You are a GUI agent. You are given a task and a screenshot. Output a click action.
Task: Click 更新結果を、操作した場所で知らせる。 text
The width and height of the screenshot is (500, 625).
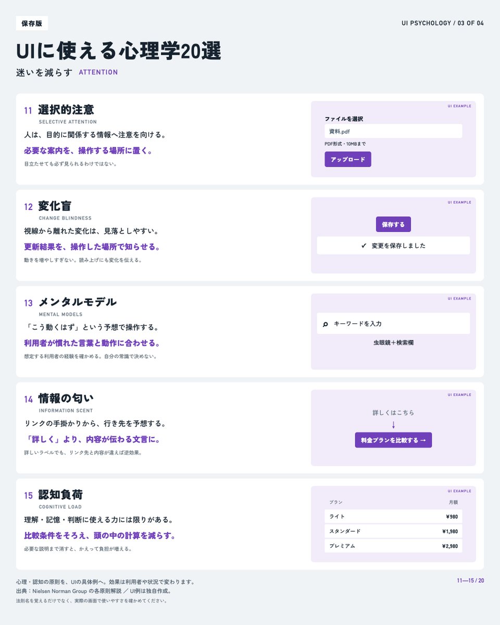[92, 247]
